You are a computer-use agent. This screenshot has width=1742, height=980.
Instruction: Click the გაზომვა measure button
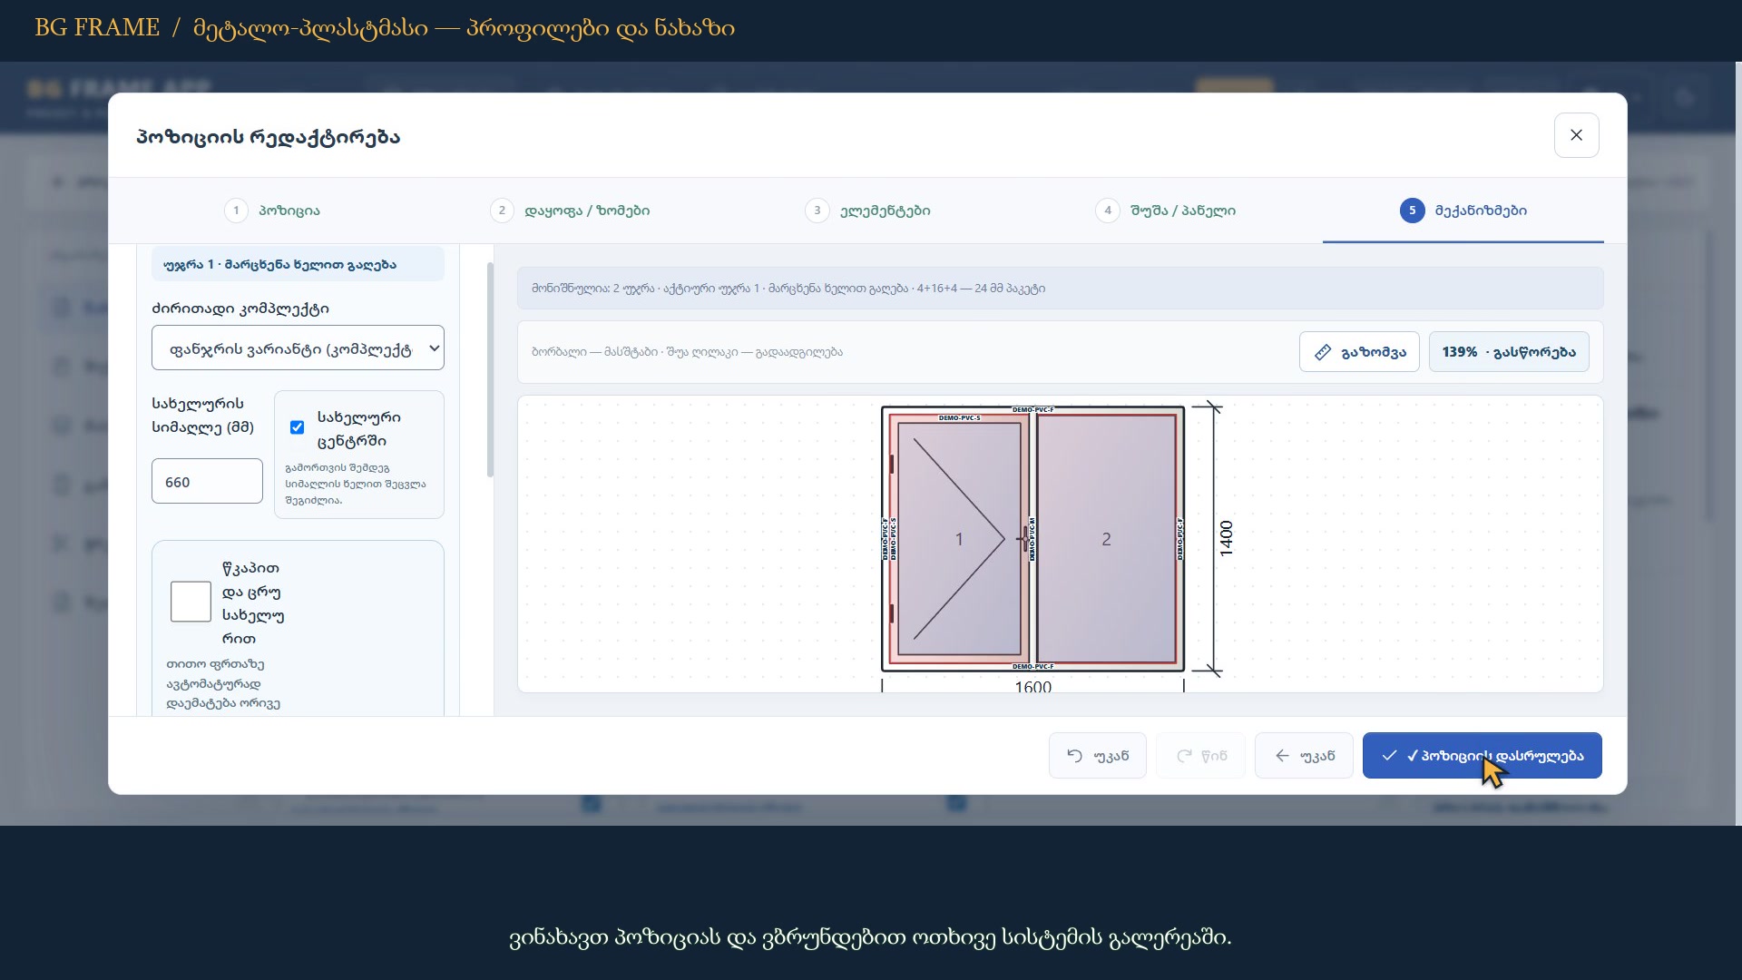[1359, 352]
